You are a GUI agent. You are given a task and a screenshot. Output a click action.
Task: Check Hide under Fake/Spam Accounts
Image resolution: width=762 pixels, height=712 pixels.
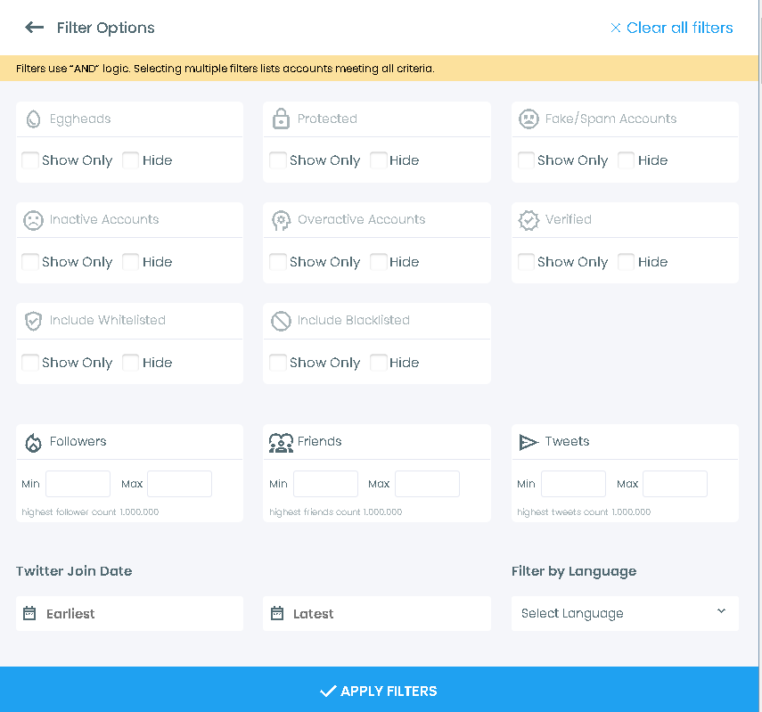[x=626, y=160]
